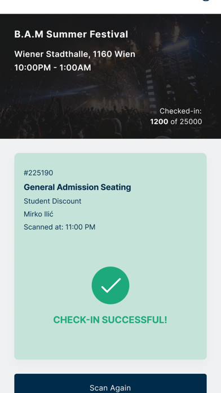Click the green ticket details card

pos(111,256)
